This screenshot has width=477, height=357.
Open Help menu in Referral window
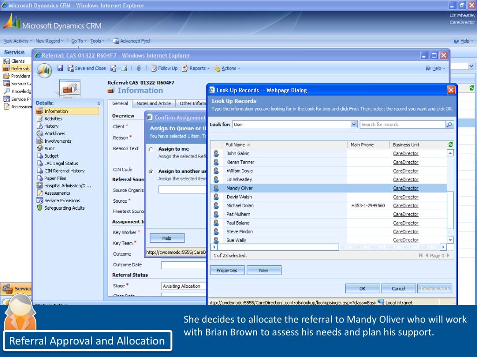(435, 68)
